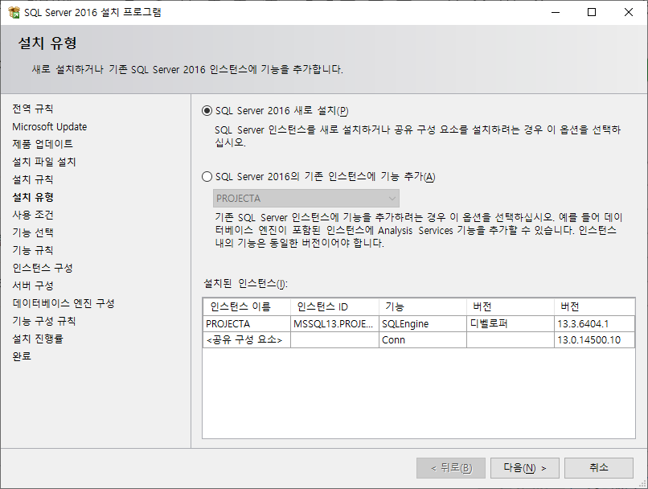
Task: Minimize the setup window
Action: (x=556, y=12)
